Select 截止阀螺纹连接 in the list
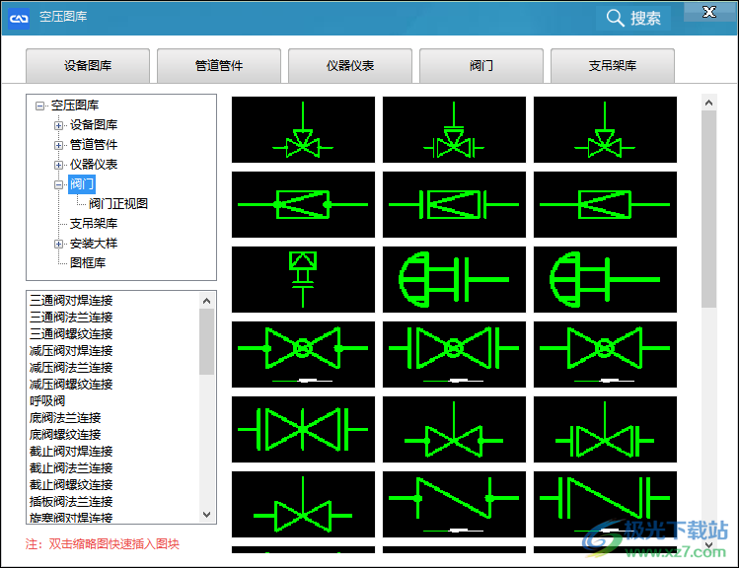The height and width of the screenshot is (568, 739). 71,485
